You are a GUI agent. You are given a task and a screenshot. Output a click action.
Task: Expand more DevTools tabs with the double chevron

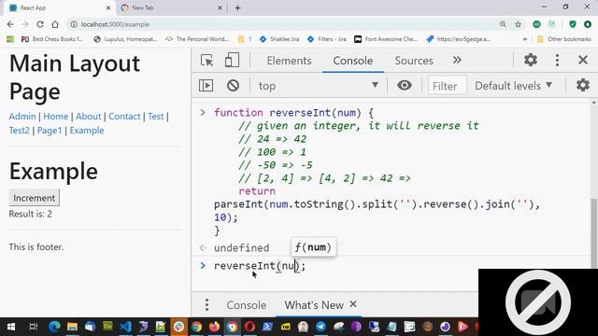[x=457, y=60]
